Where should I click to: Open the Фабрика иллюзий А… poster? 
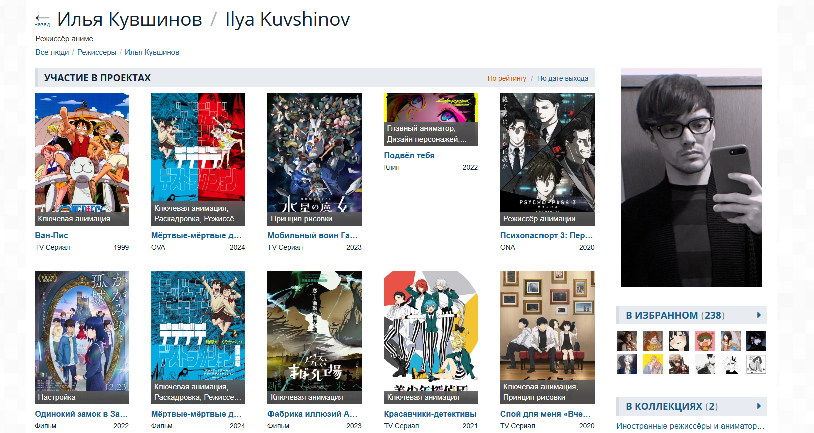tap(315, 338)
